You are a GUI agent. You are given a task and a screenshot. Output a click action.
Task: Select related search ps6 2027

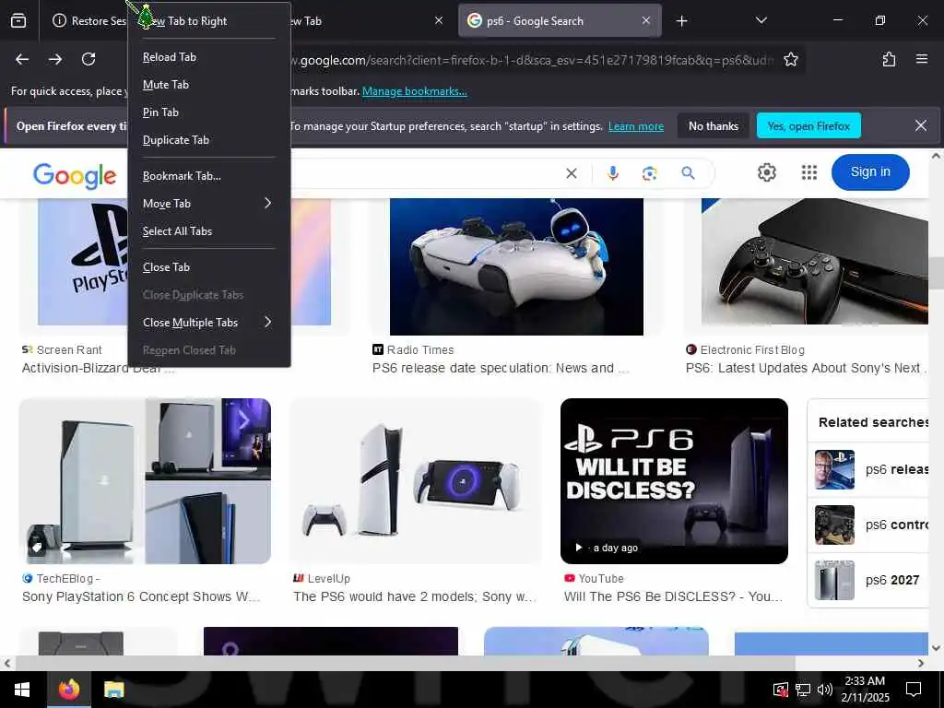(x=870, y=581)
